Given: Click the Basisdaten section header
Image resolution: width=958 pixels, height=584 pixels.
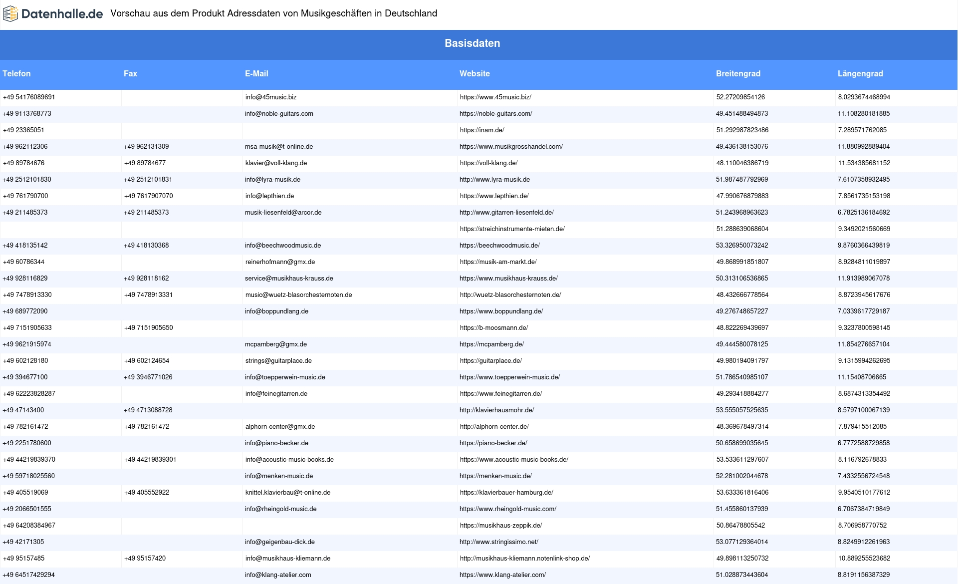Looking at the screenshot, I should (472, 43).
